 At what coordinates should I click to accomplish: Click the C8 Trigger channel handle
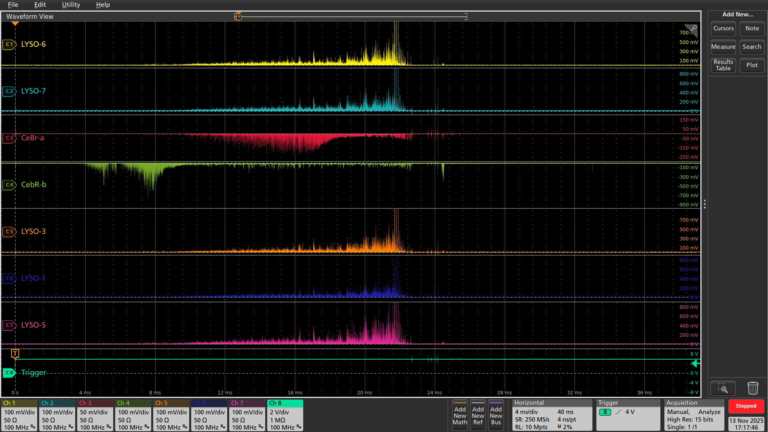click(x=9, y=373)
